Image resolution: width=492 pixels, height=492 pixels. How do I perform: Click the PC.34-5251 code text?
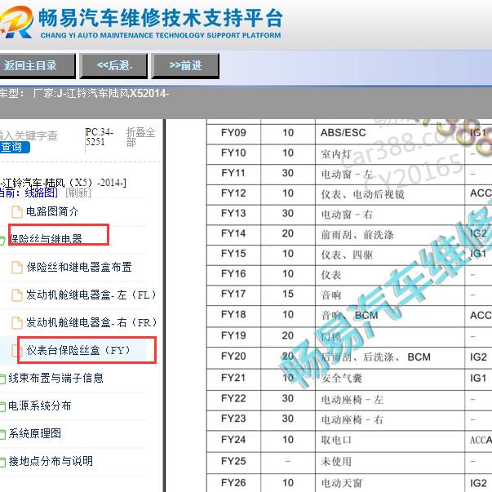point(99,137)
